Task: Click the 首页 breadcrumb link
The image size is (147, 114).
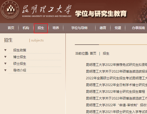Action: click(x=93, y=54)
